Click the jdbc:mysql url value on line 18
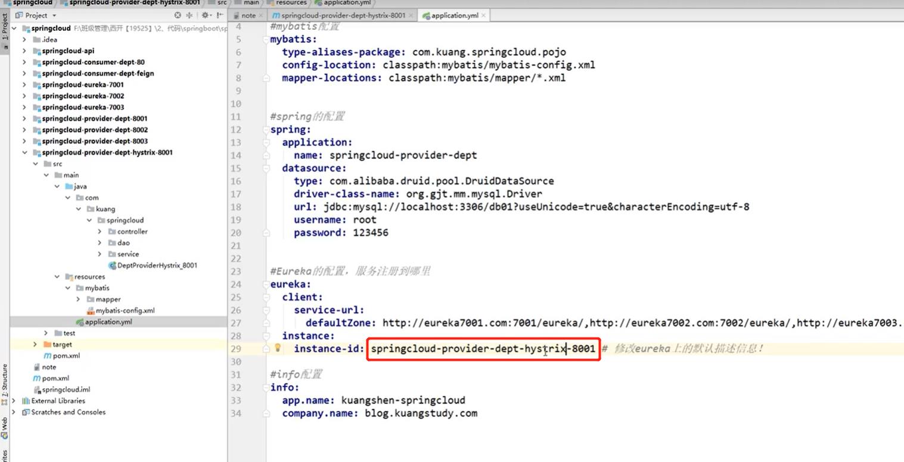 tap(536, 207)
